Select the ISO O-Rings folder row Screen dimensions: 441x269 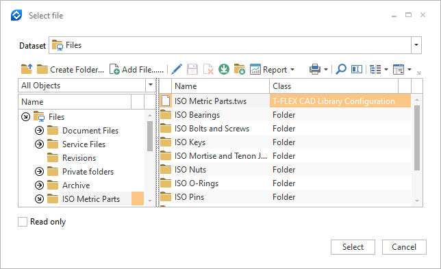(285, 183)
